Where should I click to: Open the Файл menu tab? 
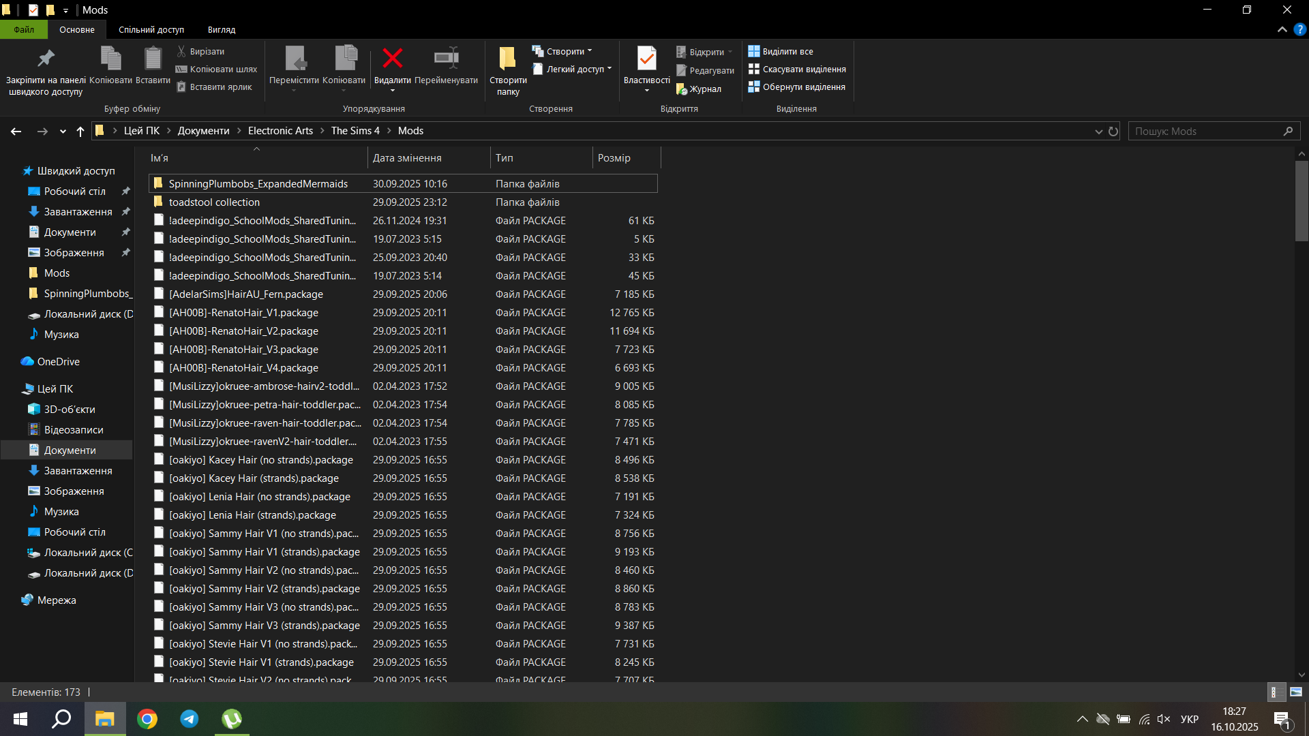click(24, 30)
